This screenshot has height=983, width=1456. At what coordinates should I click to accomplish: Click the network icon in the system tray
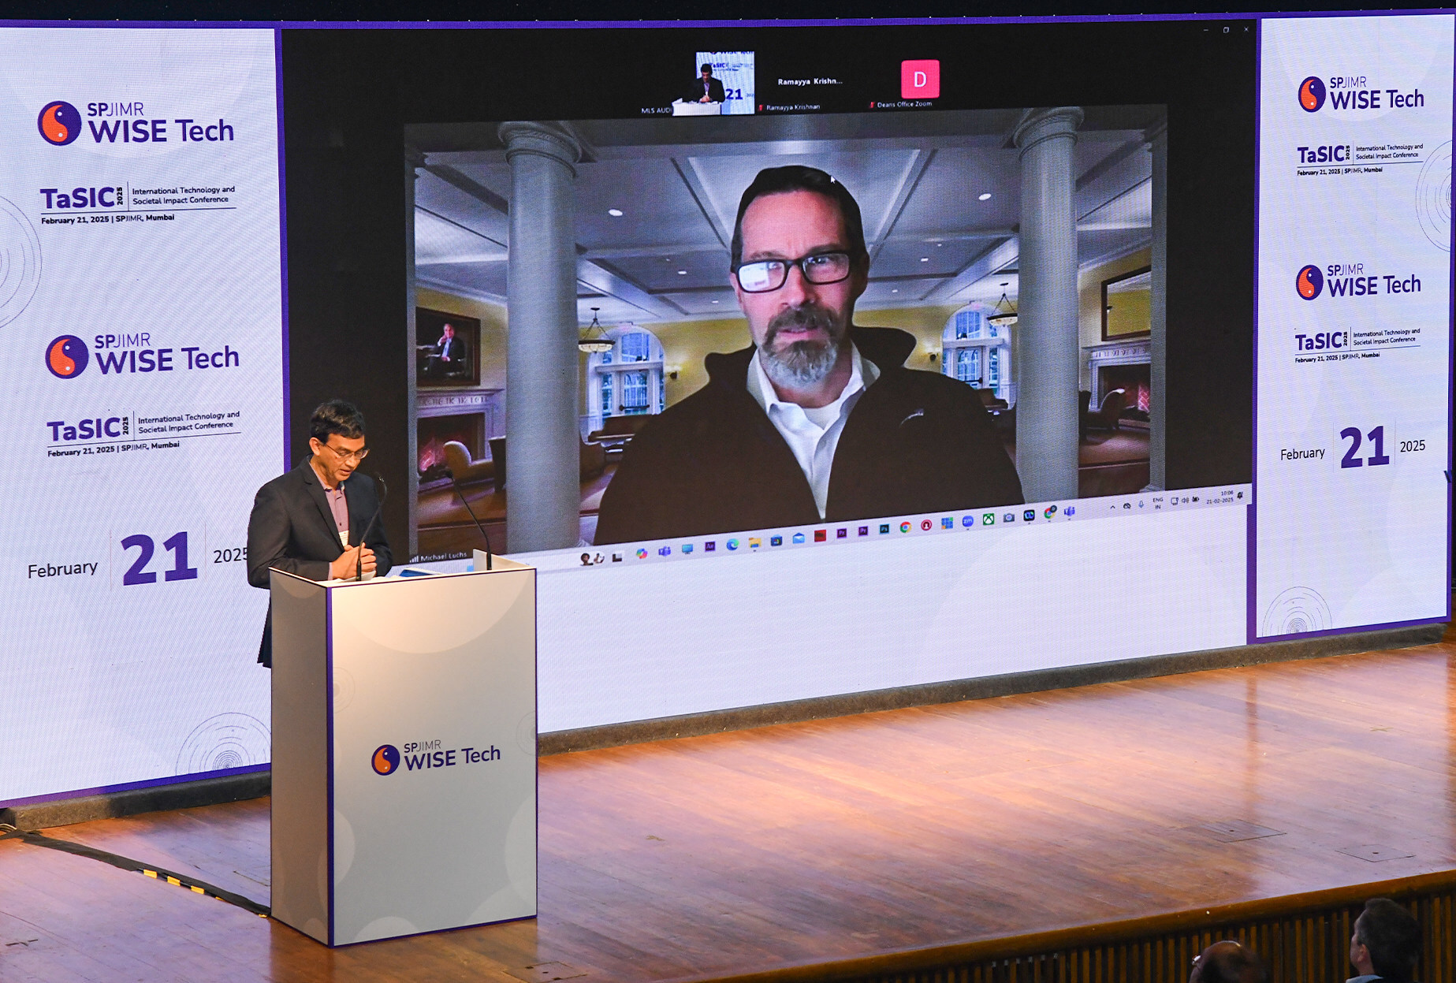pyautogui.click(x=1175, y=501)
